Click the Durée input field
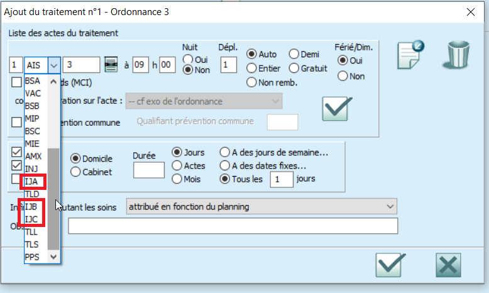The image size is (489, 293). click(x=149, y=170)
